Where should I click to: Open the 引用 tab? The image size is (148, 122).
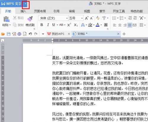tap(56, 11)
